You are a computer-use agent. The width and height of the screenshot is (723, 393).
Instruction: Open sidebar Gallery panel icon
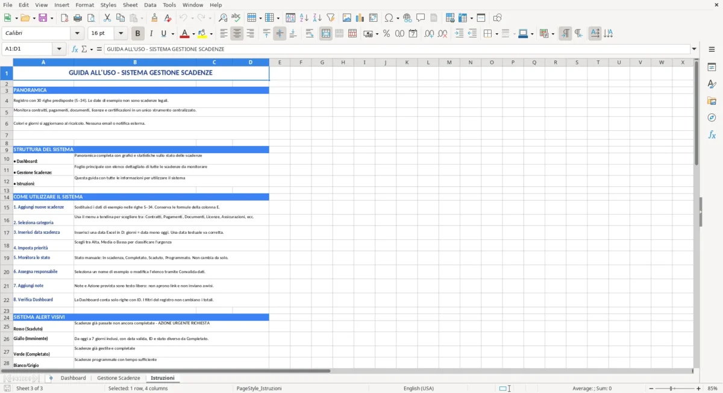[x=712, y=101]
